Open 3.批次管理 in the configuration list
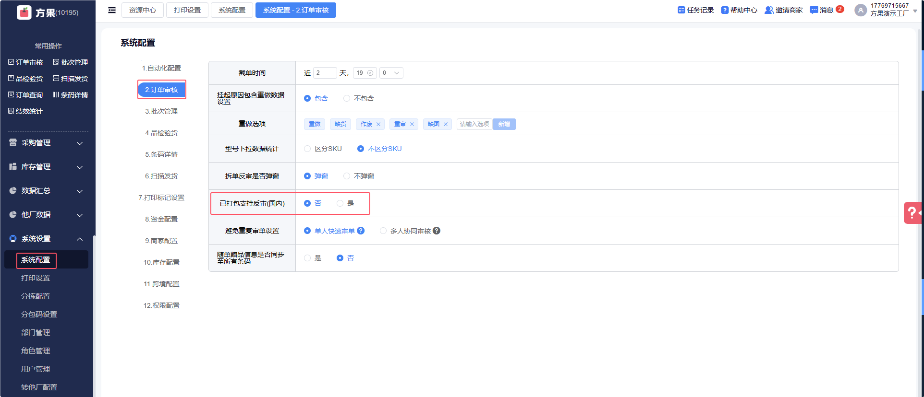 pos(161,111)
